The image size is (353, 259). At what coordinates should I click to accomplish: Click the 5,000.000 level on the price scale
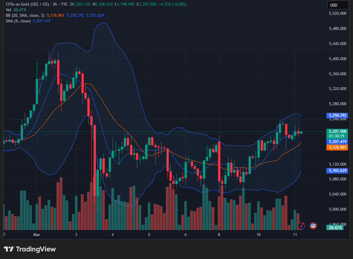338,209
